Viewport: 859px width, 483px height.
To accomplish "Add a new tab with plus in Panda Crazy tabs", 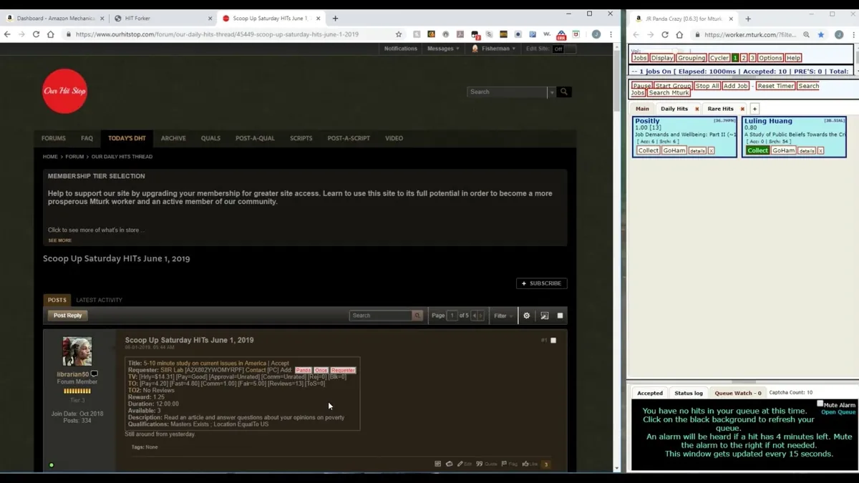I will (x=754, y=109).
